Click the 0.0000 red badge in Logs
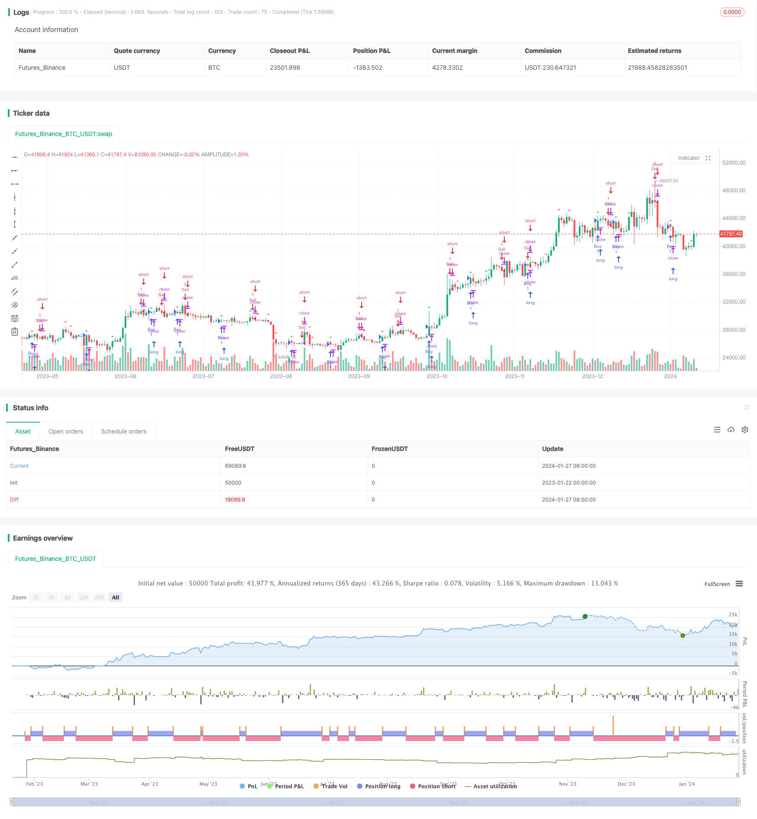 point(732,12)
